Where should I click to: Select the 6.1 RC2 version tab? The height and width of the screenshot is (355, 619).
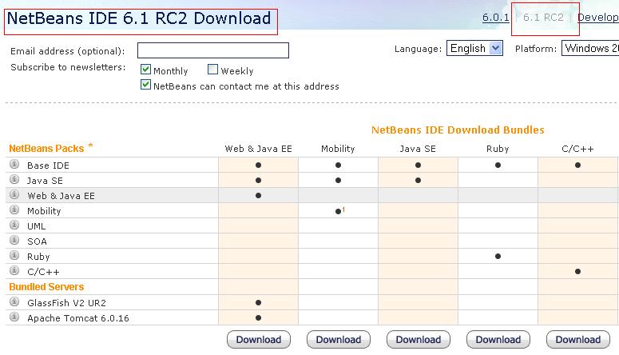[x=543, y=18]
